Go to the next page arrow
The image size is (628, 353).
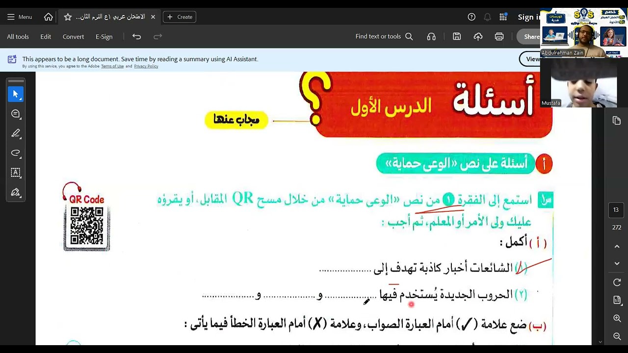tap(617, 264)
